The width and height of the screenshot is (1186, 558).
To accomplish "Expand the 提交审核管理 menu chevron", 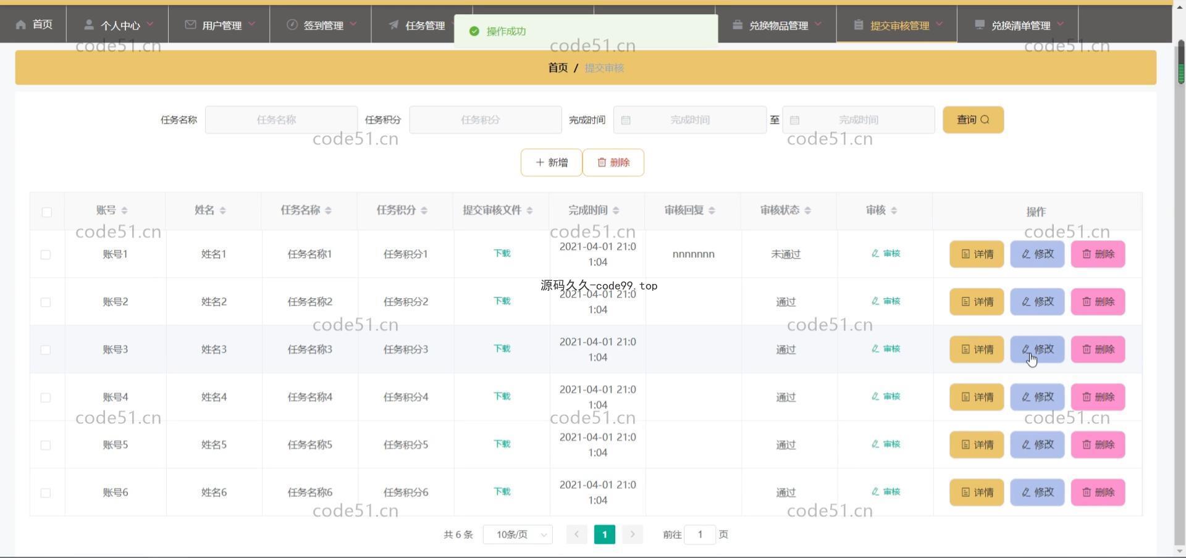I will tap(940, 24).
